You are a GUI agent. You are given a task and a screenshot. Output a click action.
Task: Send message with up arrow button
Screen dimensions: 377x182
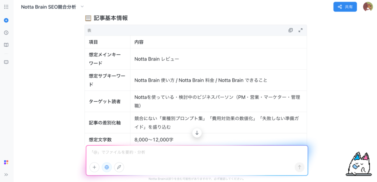pyautogui.click(x=300, y=167)
